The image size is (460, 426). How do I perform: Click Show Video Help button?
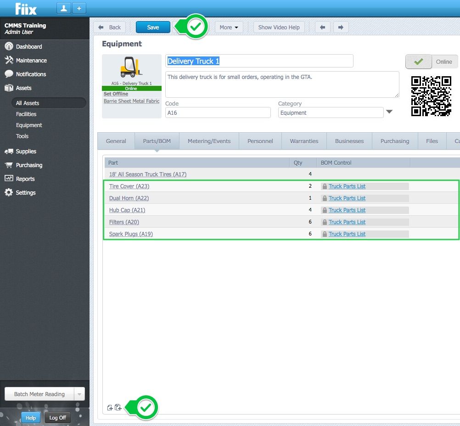(279, 27)
